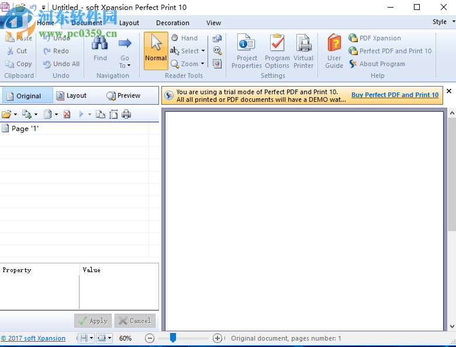This screenshot has width=456, height=347.
Task: Expand the Go To dropdown
Action: [x=125, y=61]
